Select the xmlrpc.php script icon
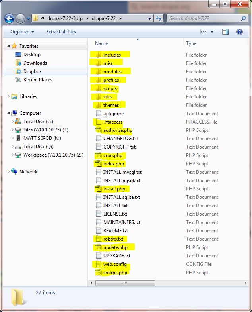The image size is (252, 312). [99, 273]
